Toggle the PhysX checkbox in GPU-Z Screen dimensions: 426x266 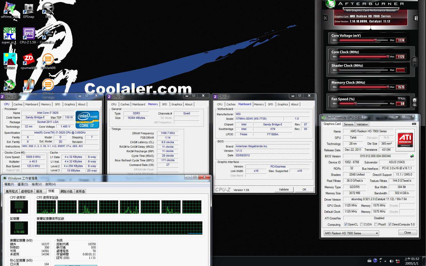[376, 224]
